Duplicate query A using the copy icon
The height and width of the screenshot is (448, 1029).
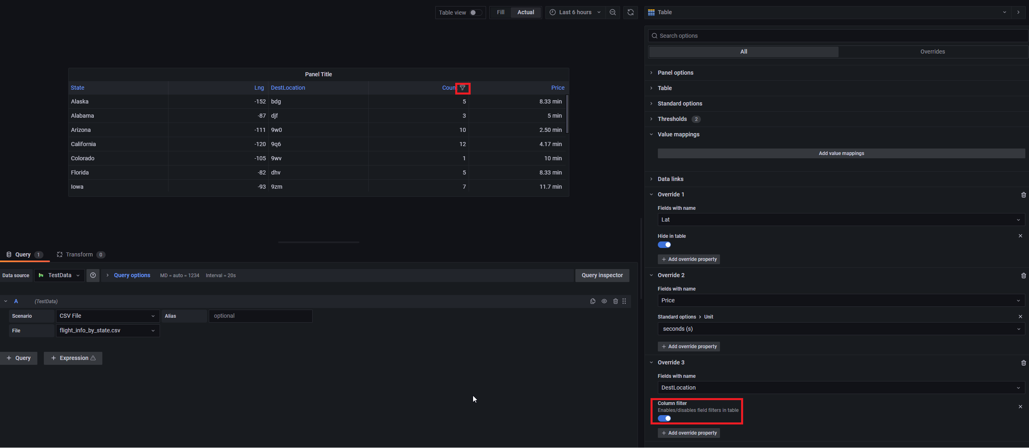(593, 301)
